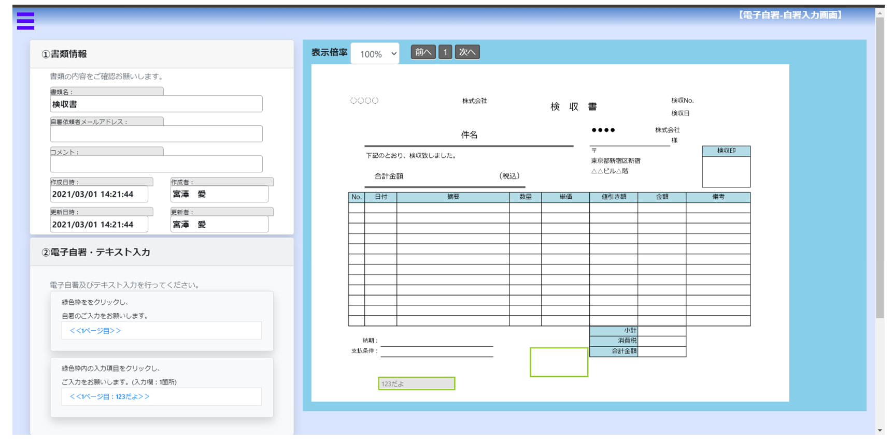
Task: Click the 前へ previous page button
Action: coord(423,52)
